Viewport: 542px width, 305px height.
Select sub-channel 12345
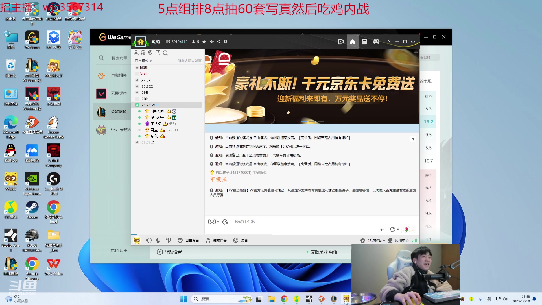(x=144, y=93)
